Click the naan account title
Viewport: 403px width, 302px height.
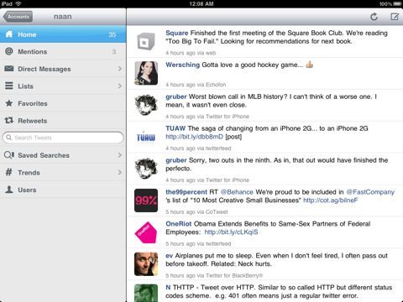[x=63, y=17]
